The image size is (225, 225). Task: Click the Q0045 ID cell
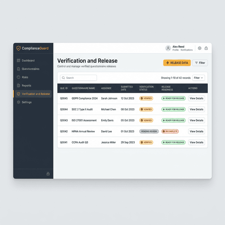coord(64,98)
